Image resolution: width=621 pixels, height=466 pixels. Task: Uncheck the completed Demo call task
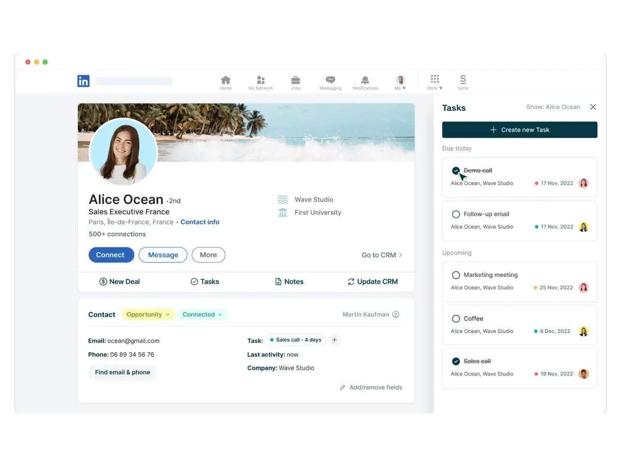[456, 170]
